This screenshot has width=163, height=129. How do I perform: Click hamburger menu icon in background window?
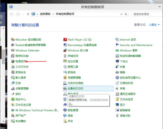(1, 17)
